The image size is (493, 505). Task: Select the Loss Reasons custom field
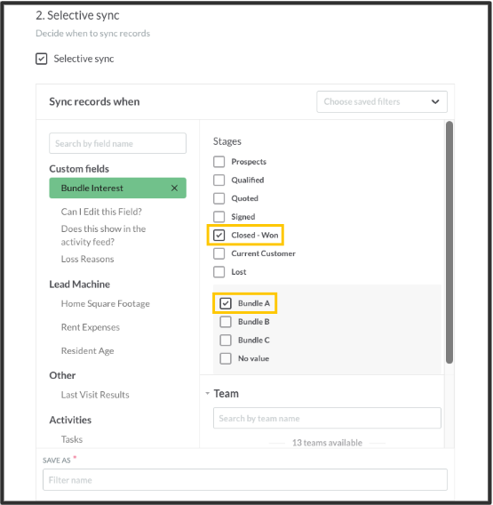(x=88, y=259)
